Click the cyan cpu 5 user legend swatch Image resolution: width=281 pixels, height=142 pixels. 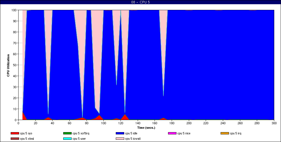pyautogui.click(x=67, y=139)
